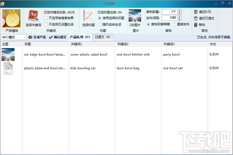Enable 不选用有搜索结果 checkbox
Viewport: 233px width, 155px height.
tap(46, 18)
